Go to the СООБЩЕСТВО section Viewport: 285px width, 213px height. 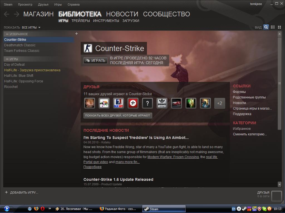click(166, 14)
